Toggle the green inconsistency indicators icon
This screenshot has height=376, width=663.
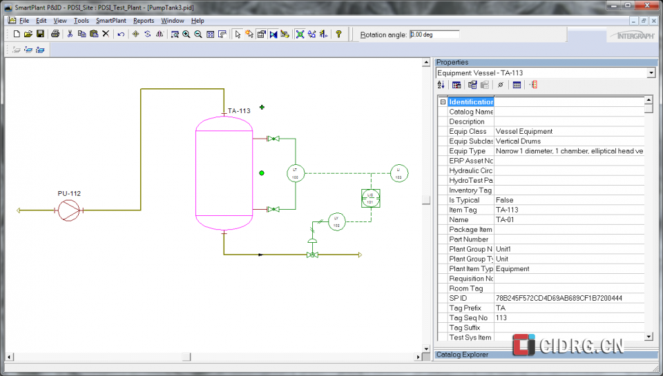coord(300,34)
